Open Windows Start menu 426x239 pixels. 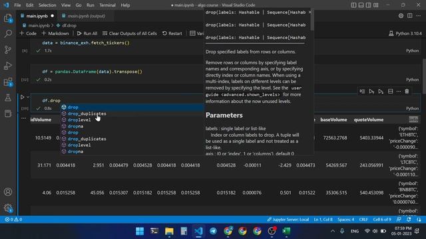(x=140, y=231)
